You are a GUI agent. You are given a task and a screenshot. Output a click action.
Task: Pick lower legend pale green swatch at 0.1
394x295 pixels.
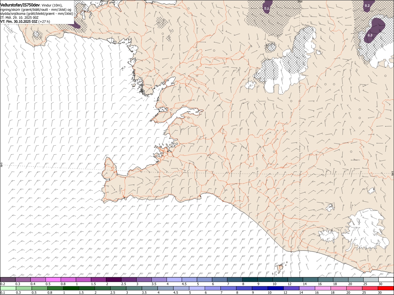[x=8, y=288]
